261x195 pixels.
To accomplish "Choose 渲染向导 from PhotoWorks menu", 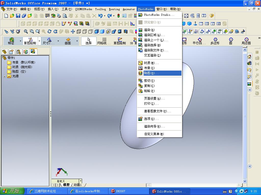I will tap(160, 126).
